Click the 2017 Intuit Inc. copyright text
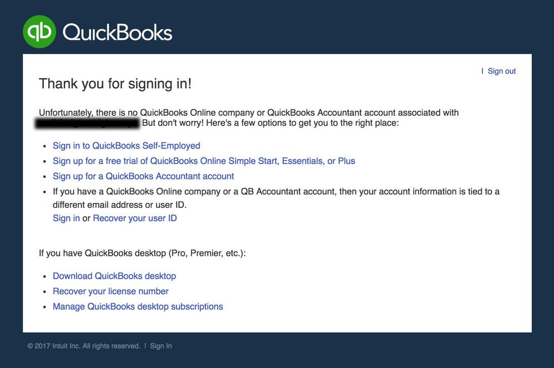 (x=84, y=346)
